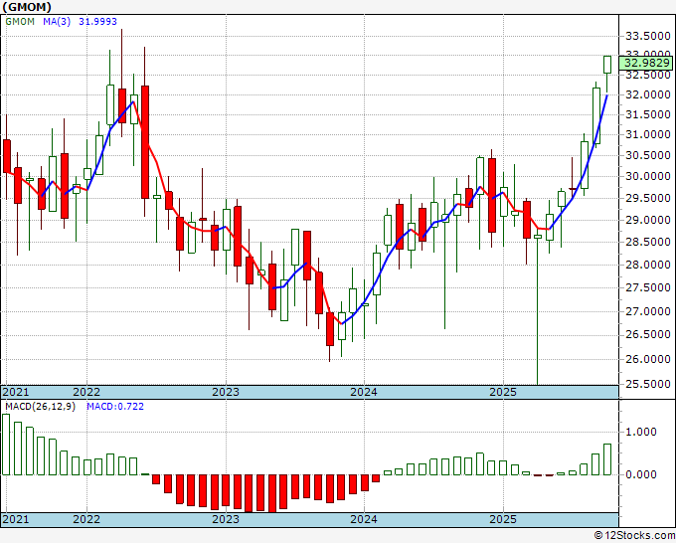Click the 27.5000 price axis label

648,287
